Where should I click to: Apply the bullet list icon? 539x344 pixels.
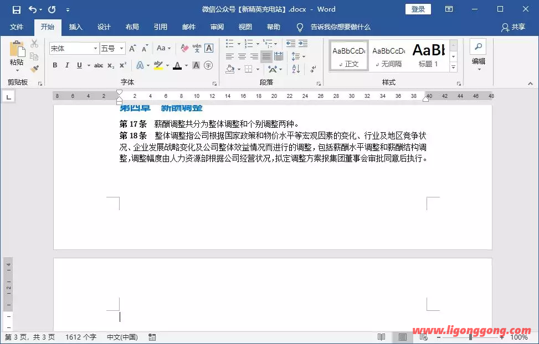pyautogui.click(x=230, y=44)
